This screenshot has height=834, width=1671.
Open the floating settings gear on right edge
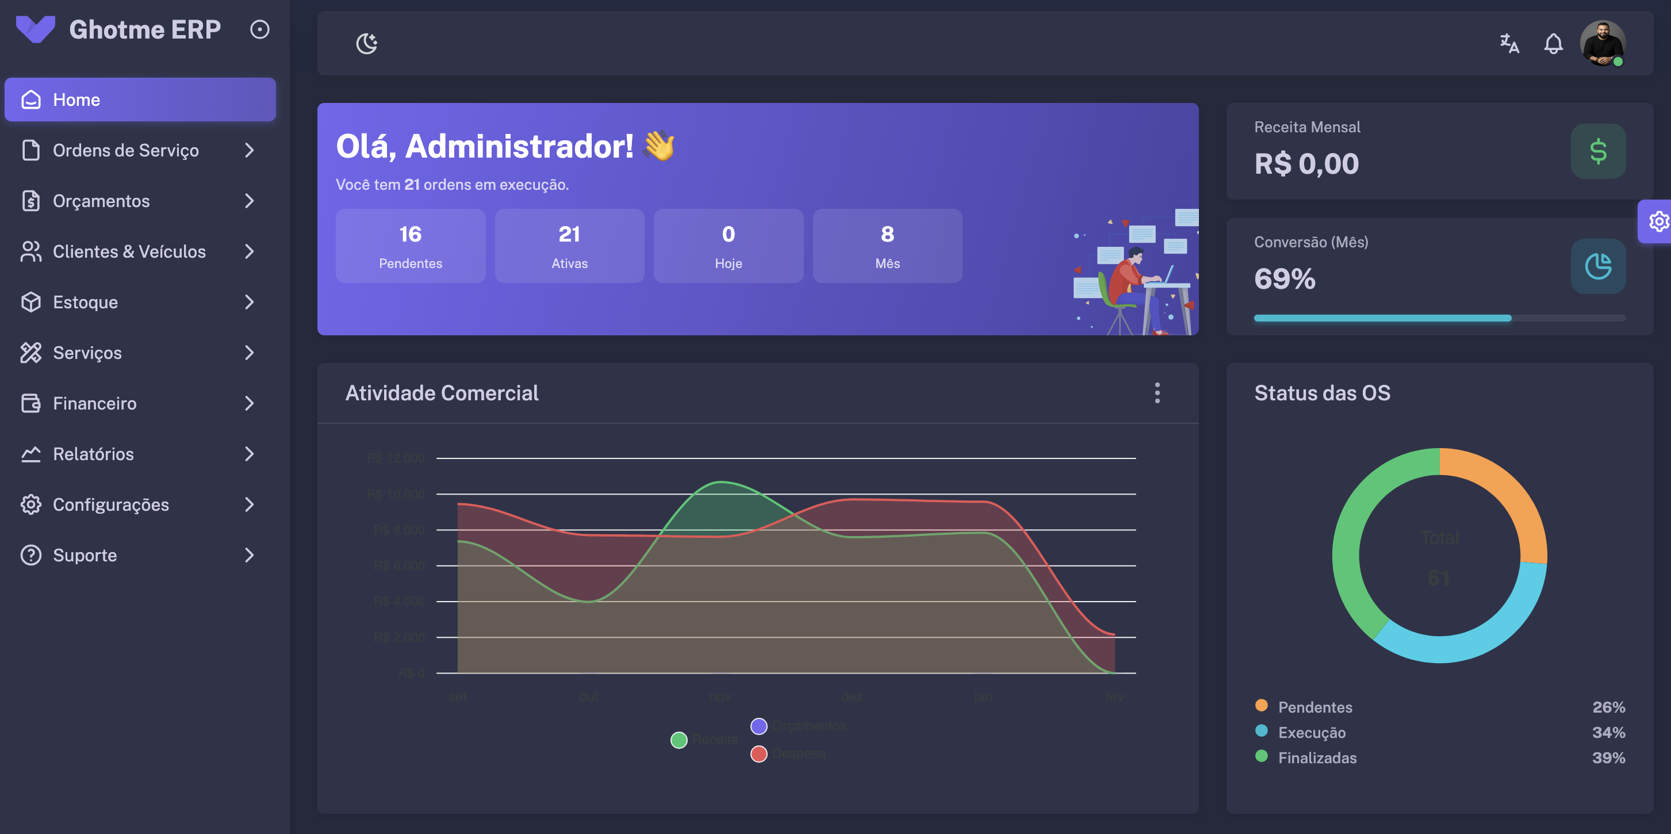tap(1659, 221)
